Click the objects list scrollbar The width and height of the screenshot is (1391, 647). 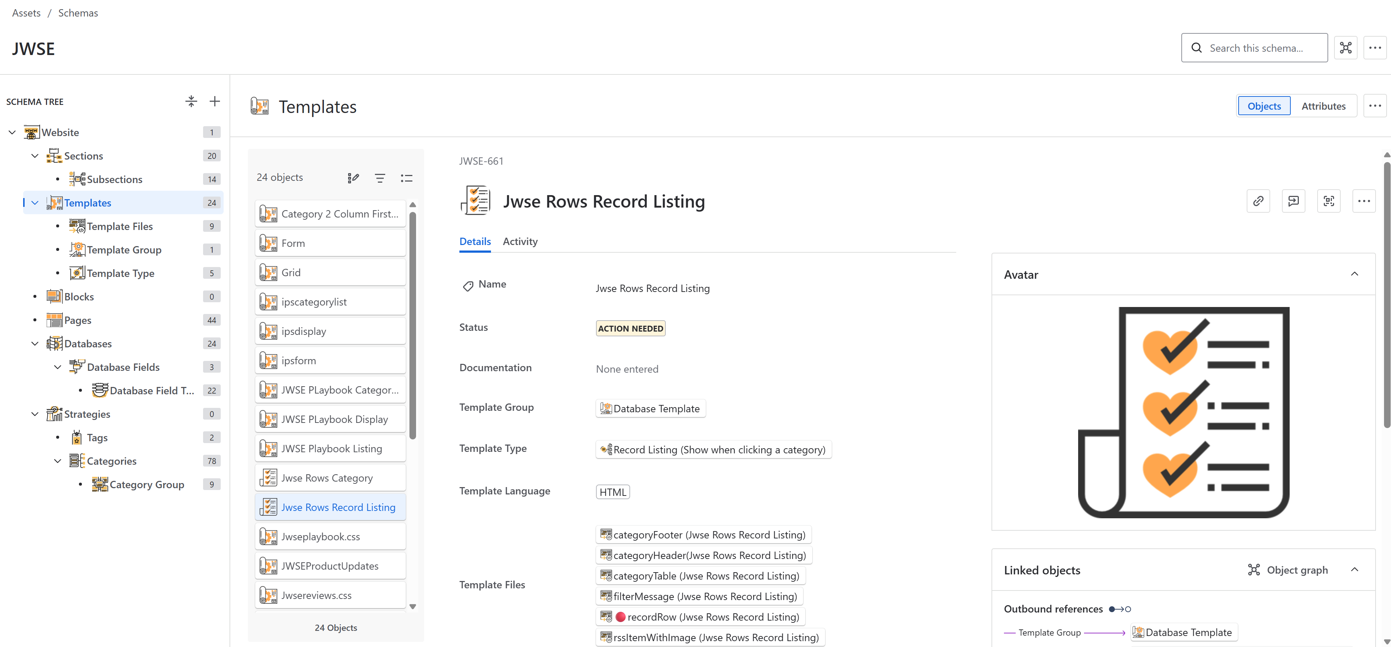point(412,323)
